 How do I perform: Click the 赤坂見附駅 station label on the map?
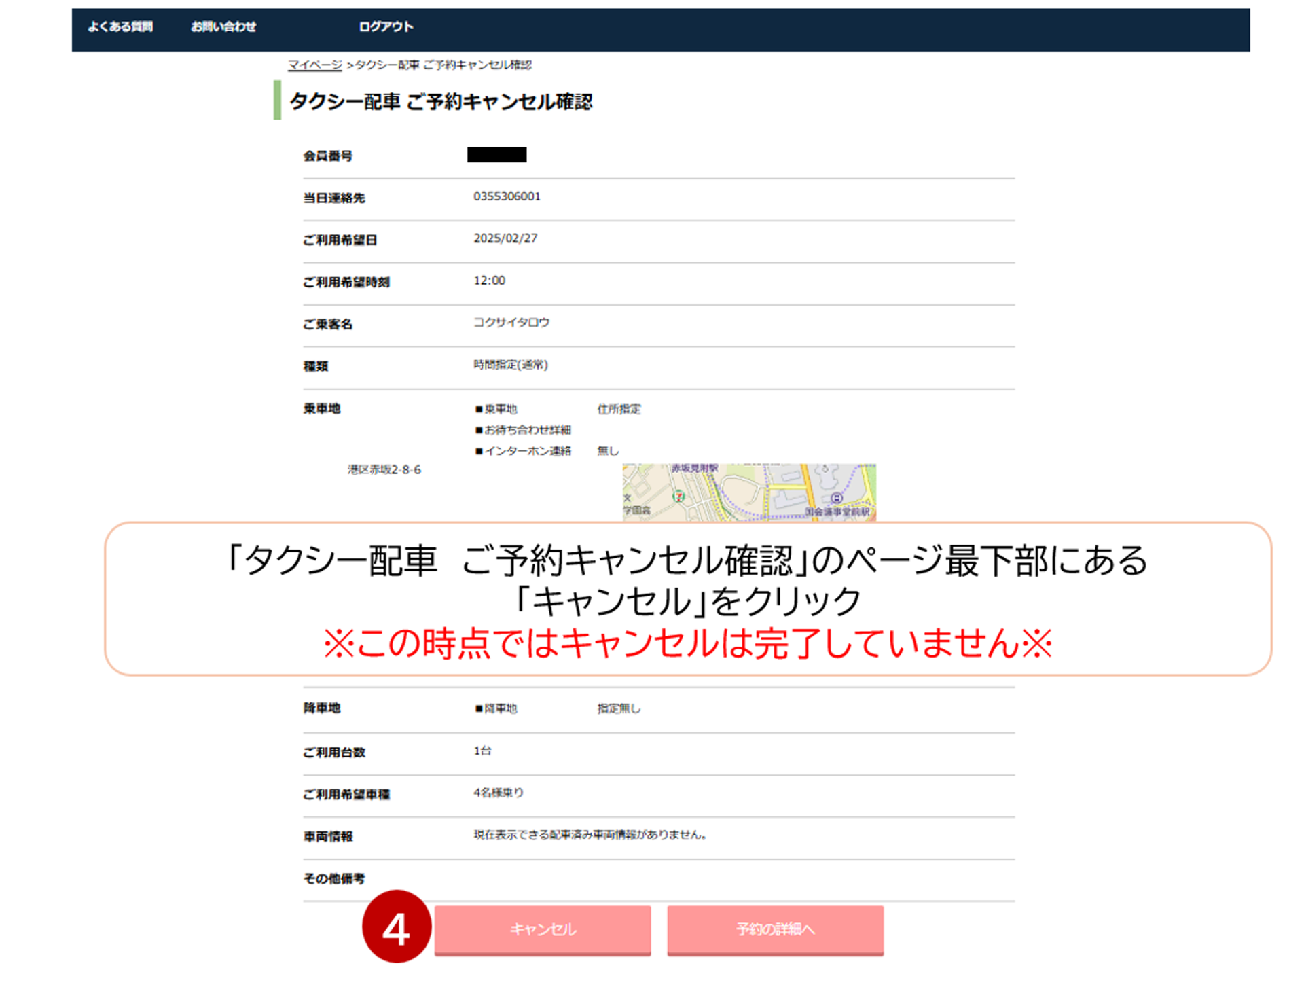695,469
